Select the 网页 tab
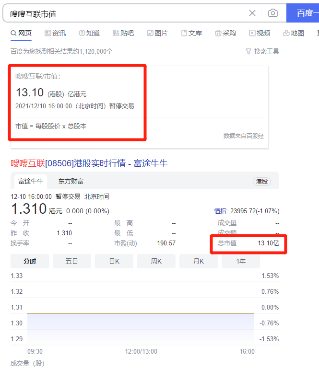 [x=21, y=33]
